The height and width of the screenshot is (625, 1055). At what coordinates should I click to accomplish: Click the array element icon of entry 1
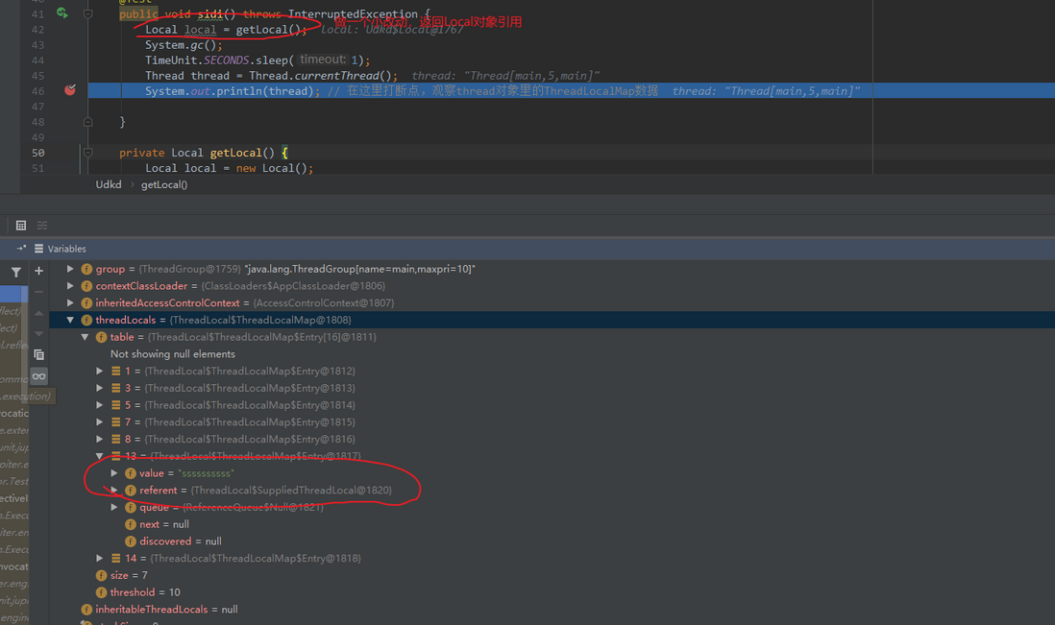point(115,371)
